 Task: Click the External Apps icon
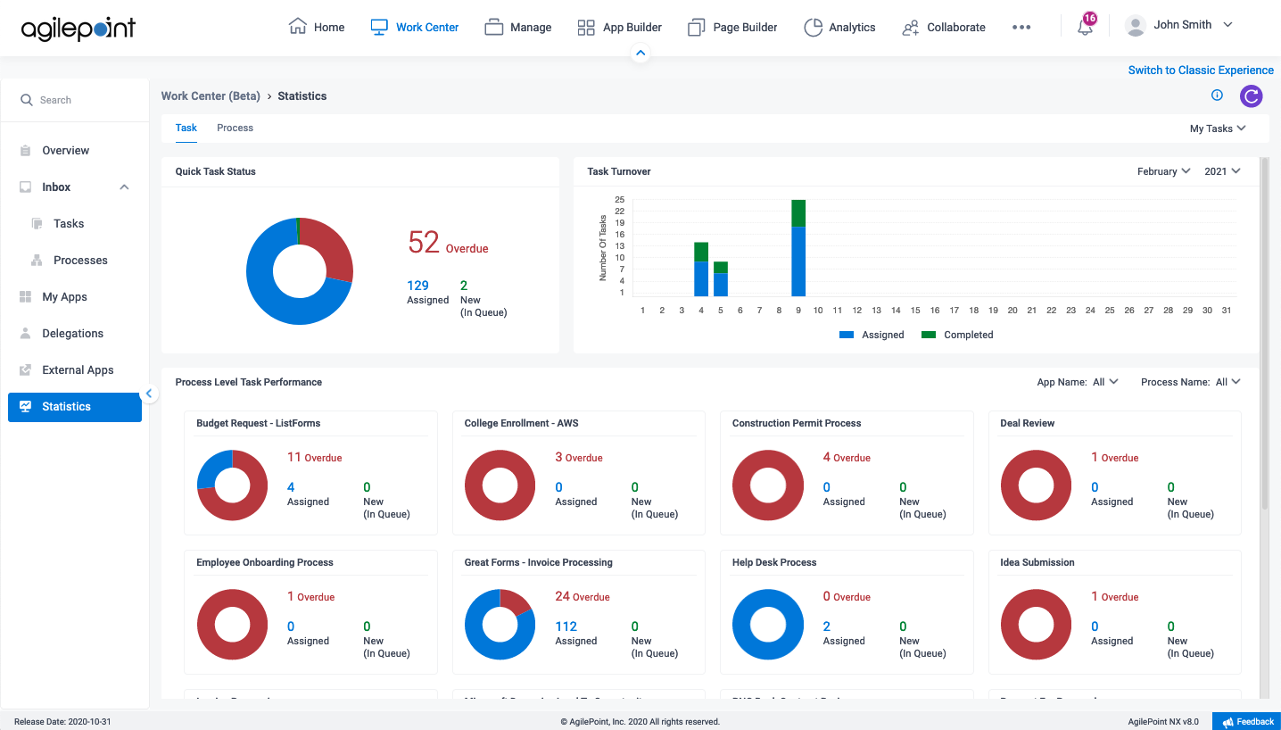pyautogui.click(x=26, y=370)
